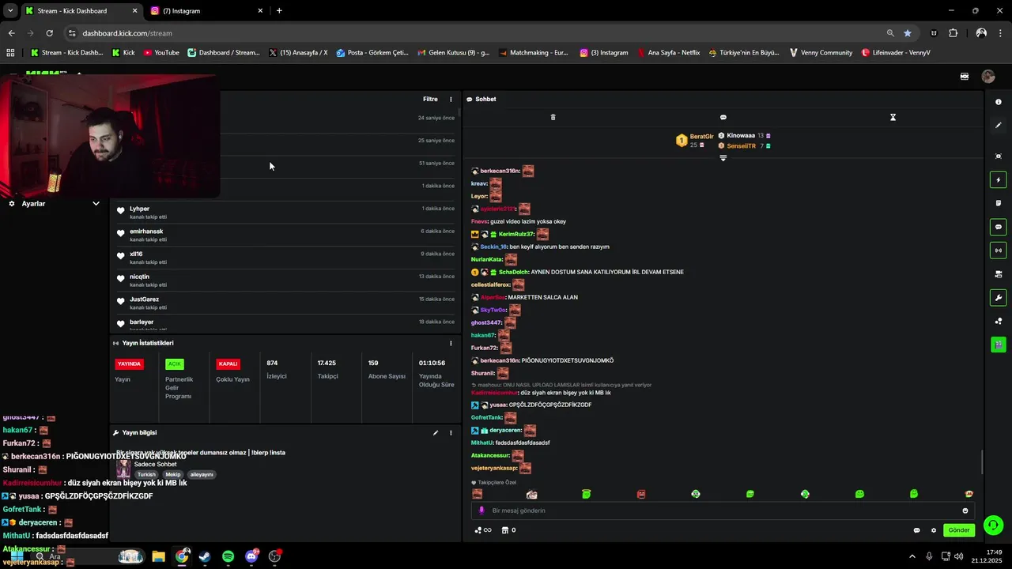Edit stream info with pencil icon
Screen dimensions: 1012x569
[435, 433]
